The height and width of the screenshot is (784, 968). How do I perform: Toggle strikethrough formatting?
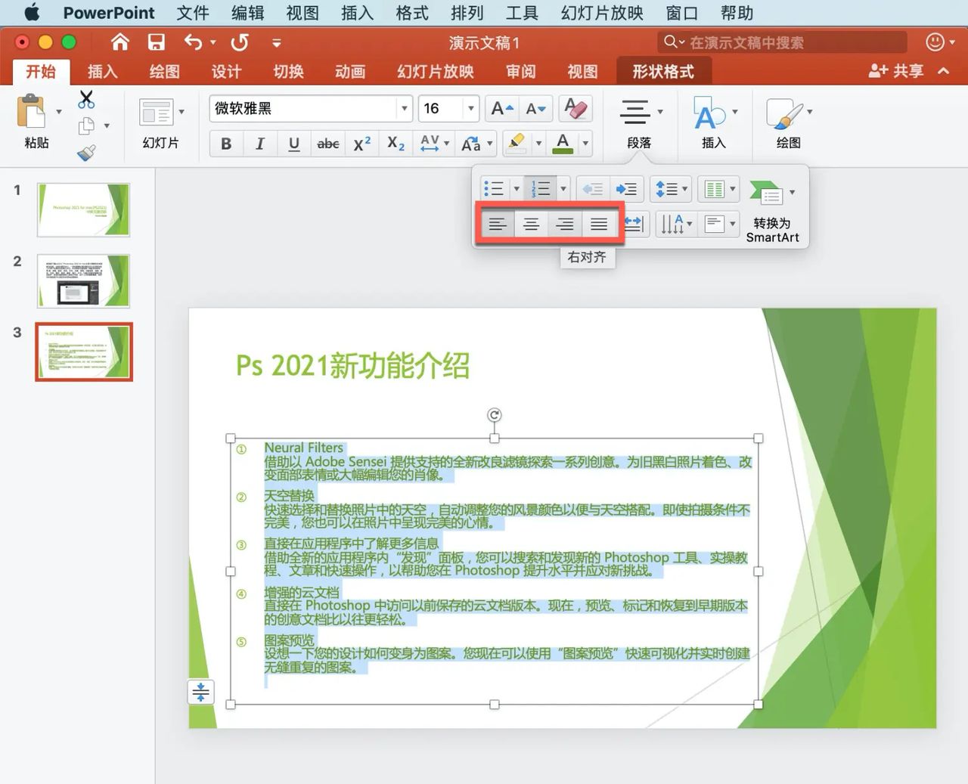327,144
